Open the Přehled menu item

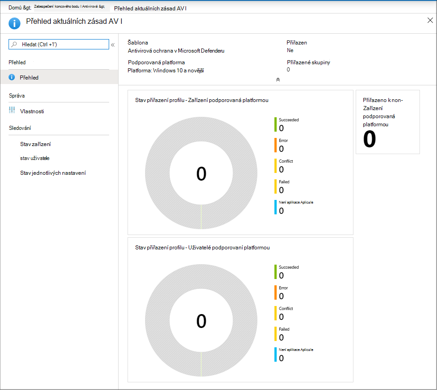coord(59,77)
